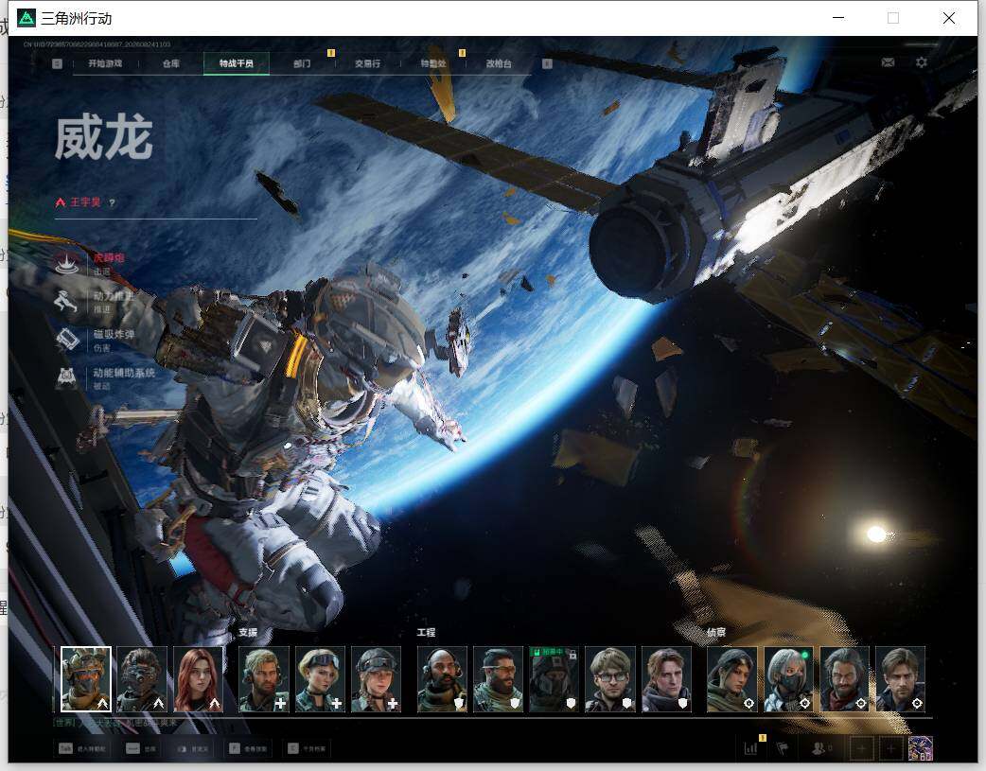Open the friends list icon at bottom
This screenshot has width=986, height=771.
pyautogui.click(x=819, y=748)
